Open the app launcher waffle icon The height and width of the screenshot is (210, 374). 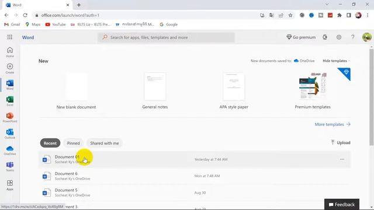pyautogui.click(x=10, y=37)
